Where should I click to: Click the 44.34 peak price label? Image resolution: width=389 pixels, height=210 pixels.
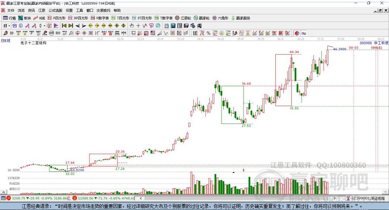click(294, 52)
